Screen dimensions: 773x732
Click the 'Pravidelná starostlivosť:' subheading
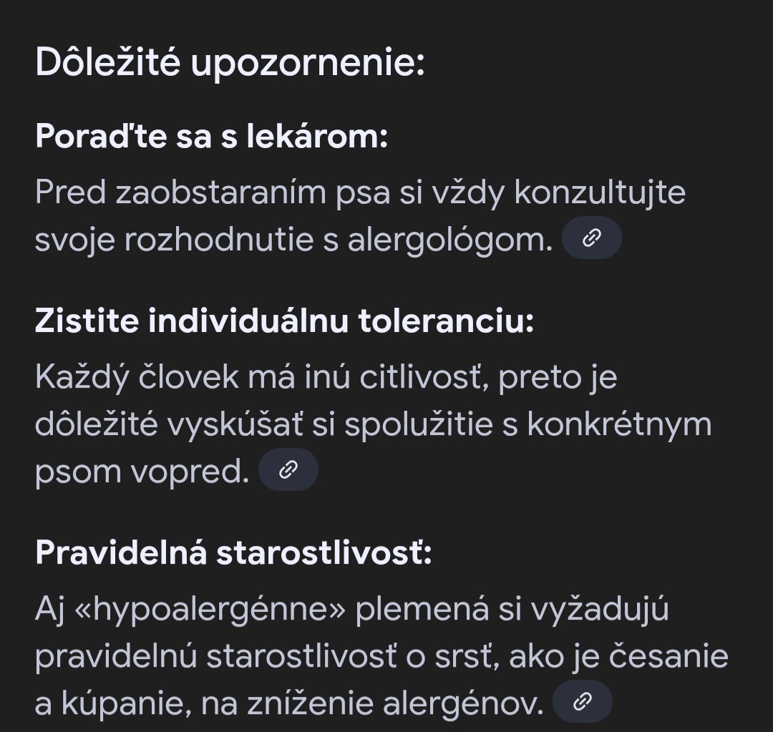[233, 552]
